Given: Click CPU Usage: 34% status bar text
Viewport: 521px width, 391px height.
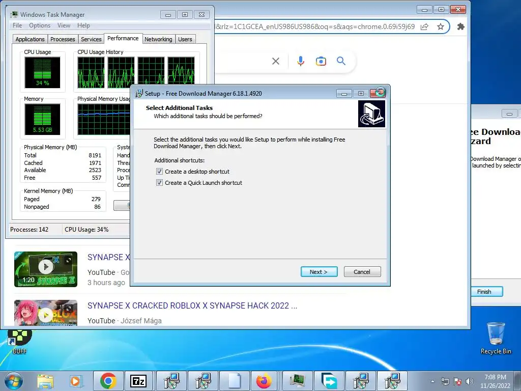Looking at the screenshot, I should point(86,230).
